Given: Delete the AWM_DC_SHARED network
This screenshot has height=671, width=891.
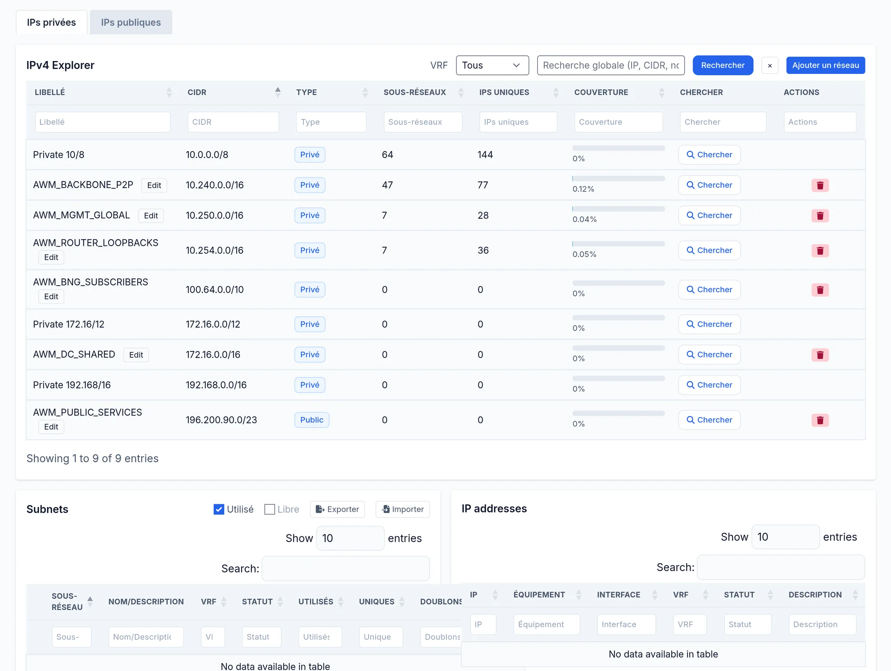Looking at the screenshot, I should coord(820,355).
